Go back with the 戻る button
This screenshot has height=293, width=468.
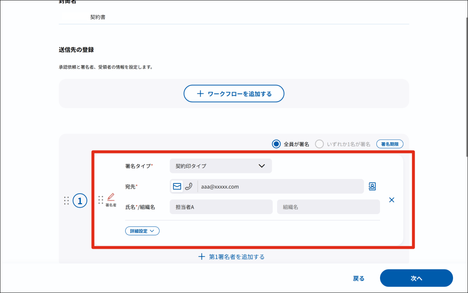tap(358, 278)
